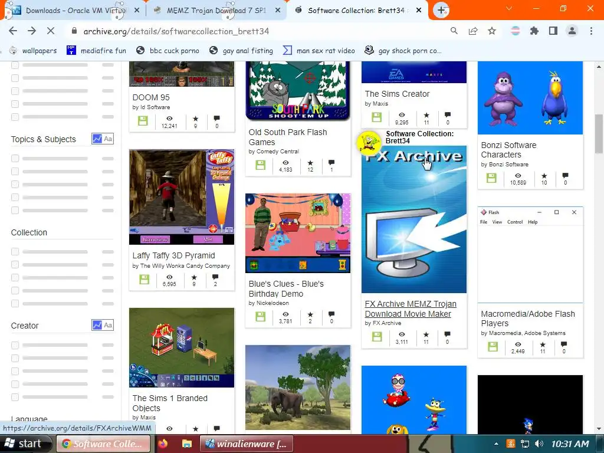The image size is (604, 453).
Task: Open Firefox from the taskbar
Action: [x=163, y=444]
